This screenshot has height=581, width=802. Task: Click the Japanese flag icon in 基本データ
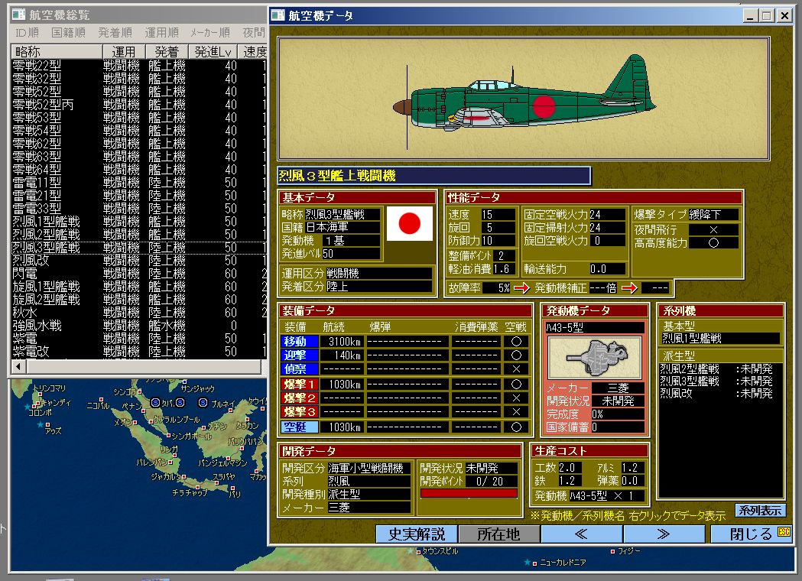[410, 224]
